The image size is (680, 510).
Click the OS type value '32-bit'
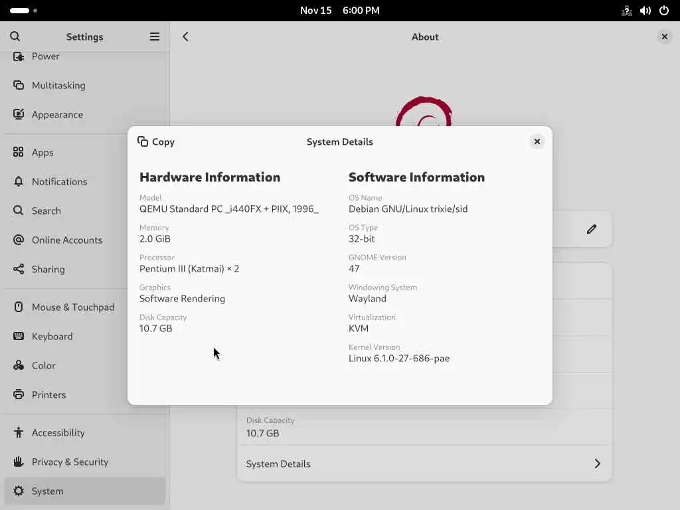(362, 238)
